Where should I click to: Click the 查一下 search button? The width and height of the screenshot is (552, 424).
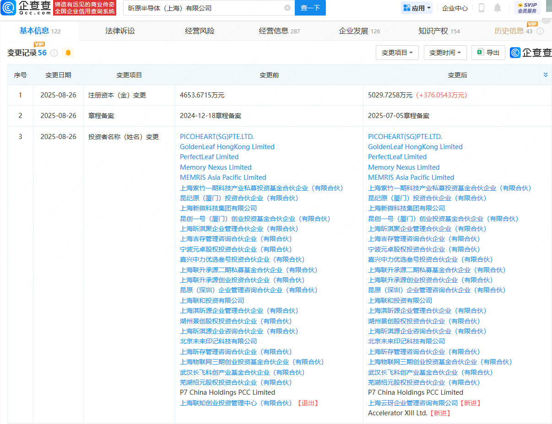click(310, 8)
